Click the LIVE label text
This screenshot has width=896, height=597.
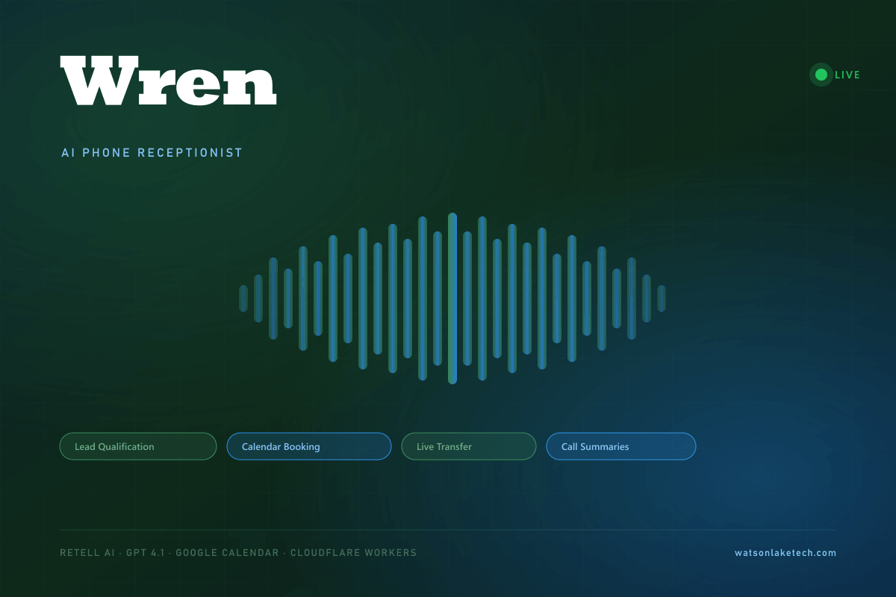(x=847, y=75)
